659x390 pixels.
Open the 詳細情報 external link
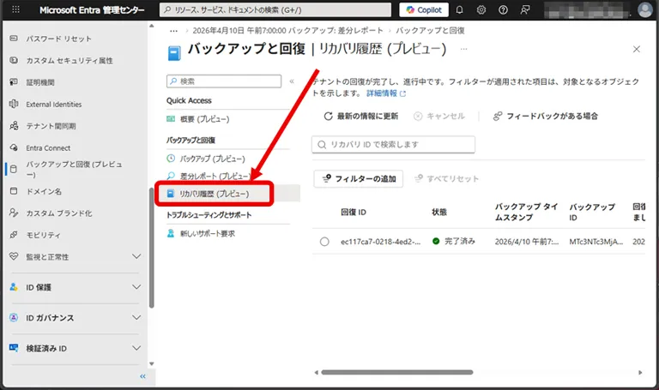(x=386, y=93)
